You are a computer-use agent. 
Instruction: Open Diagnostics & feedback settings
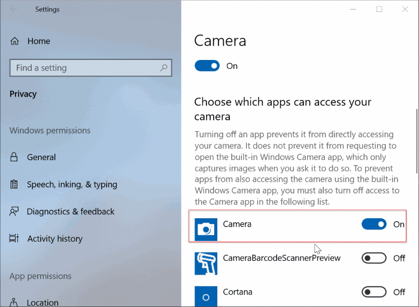(x=71, y=212)
